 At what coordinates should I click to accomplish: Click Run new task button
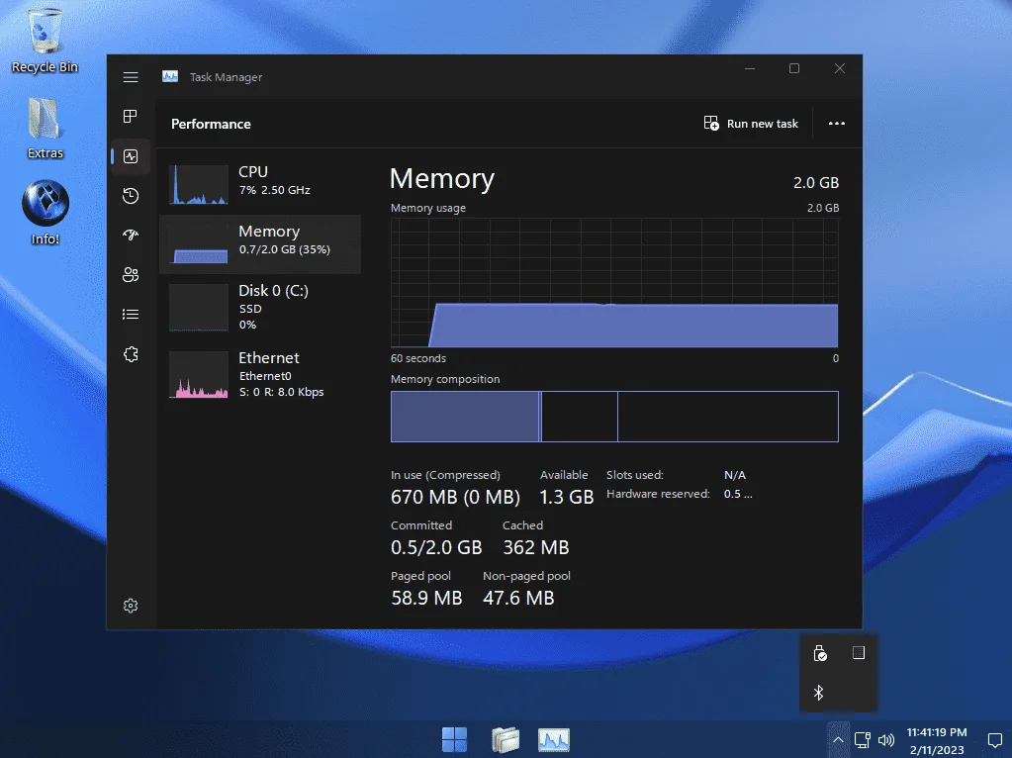pyautogui.click(x=751, y=124)
